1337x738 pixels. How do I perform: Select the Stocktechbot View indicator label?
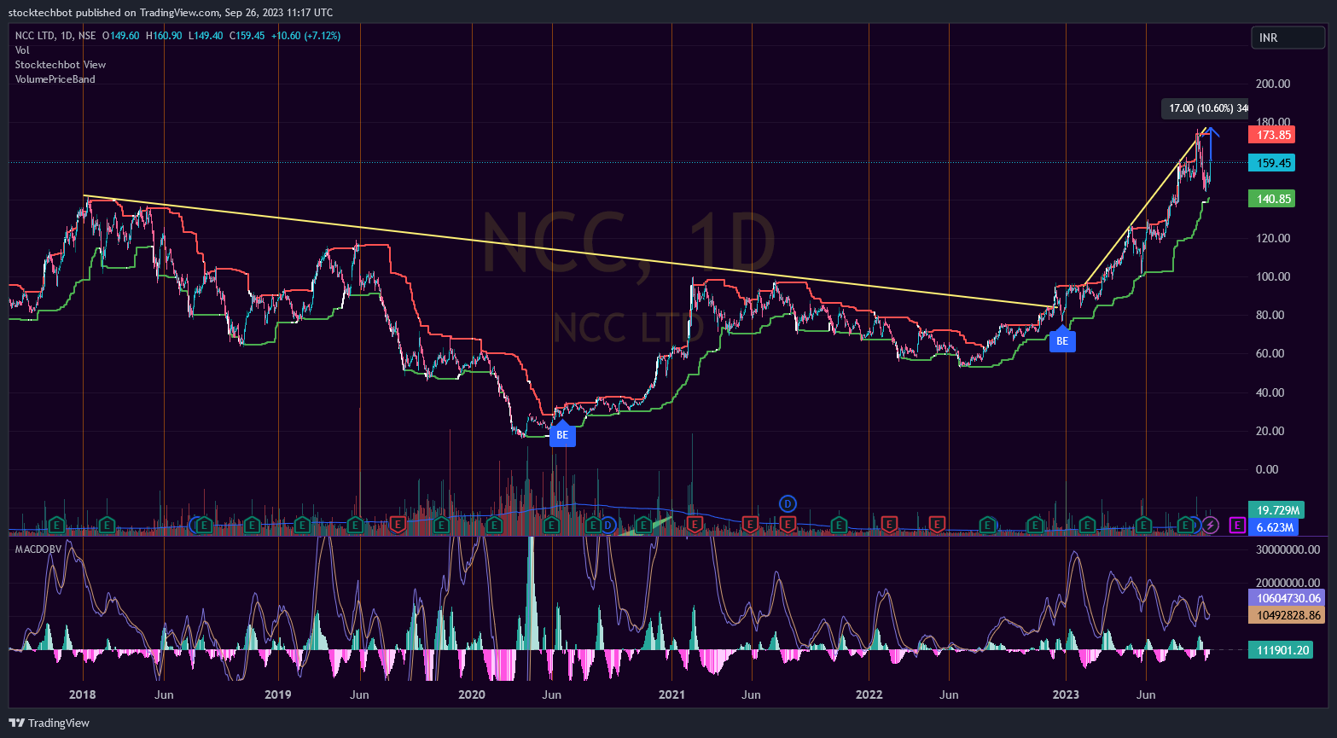pyautogui.click(x=61, y=65)
